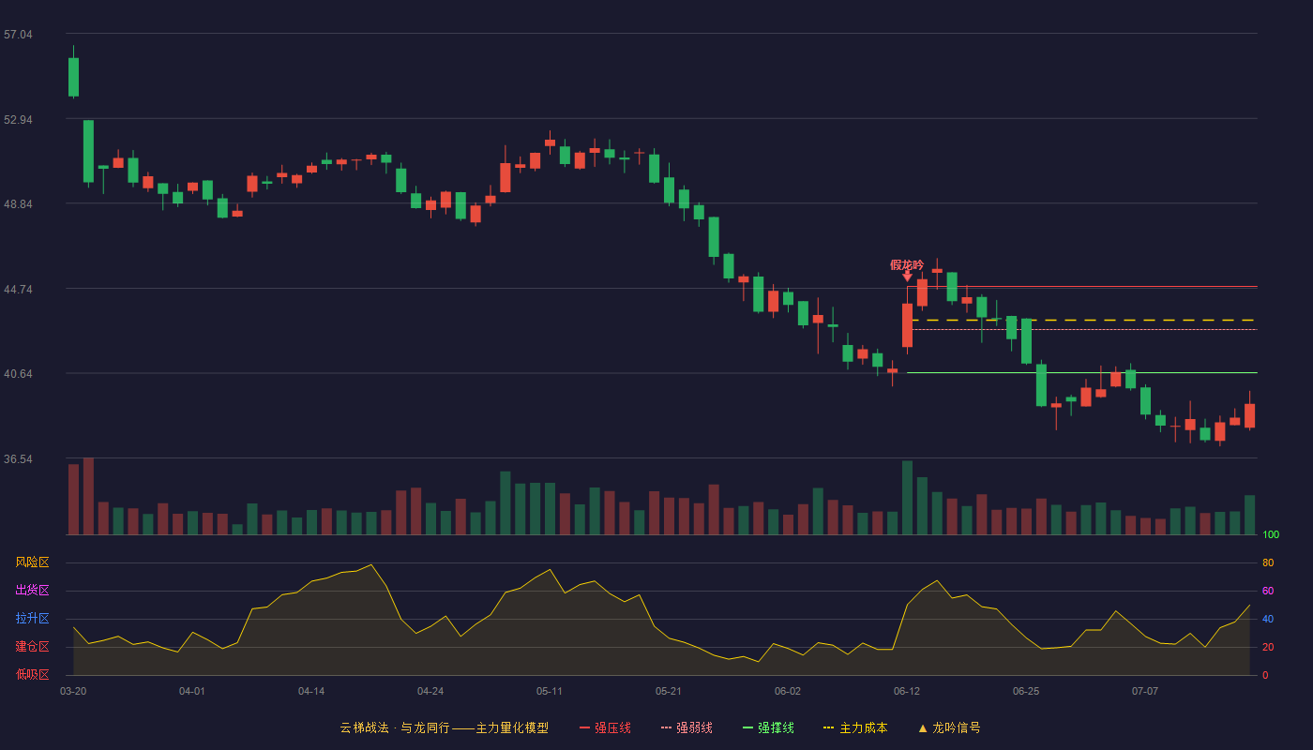Select the 出货区 zone label
Viewport: 1313px width, 750px height.
32,591
